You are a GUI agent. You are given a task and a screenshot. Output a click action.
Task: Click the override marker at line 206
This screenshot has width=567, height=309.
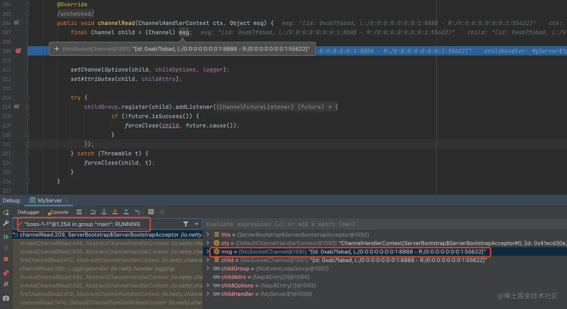[x=16, y=23]
